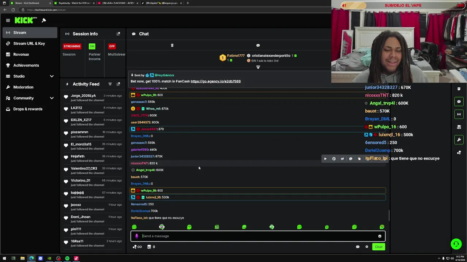Screen dimensions: 467x262
Task: Pop out the Activity Feed panel
Action: point(118,84)
